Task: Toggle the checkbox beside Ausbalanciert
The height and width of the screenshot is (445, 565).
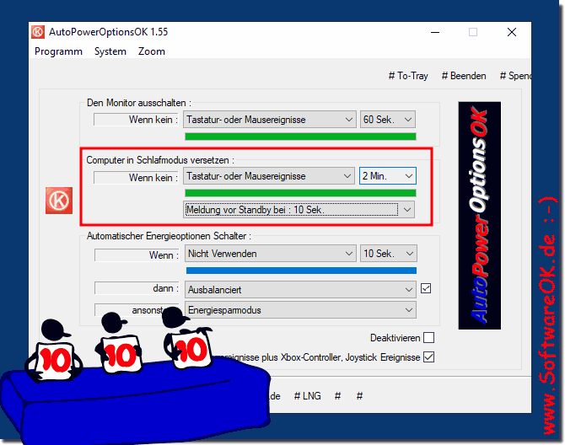Action: [x=426, y=288]
